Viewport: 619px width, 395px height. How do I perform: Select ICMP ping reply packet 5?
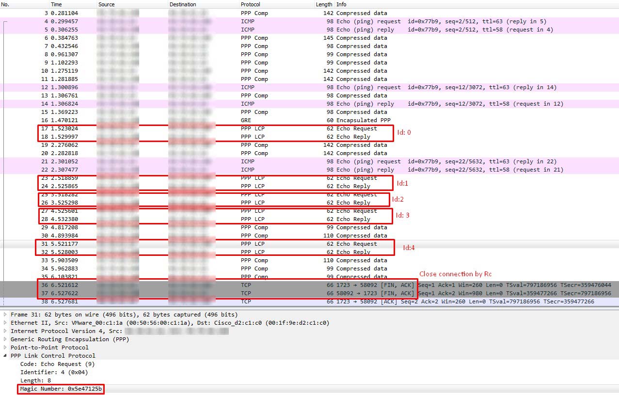coord(309,30)
